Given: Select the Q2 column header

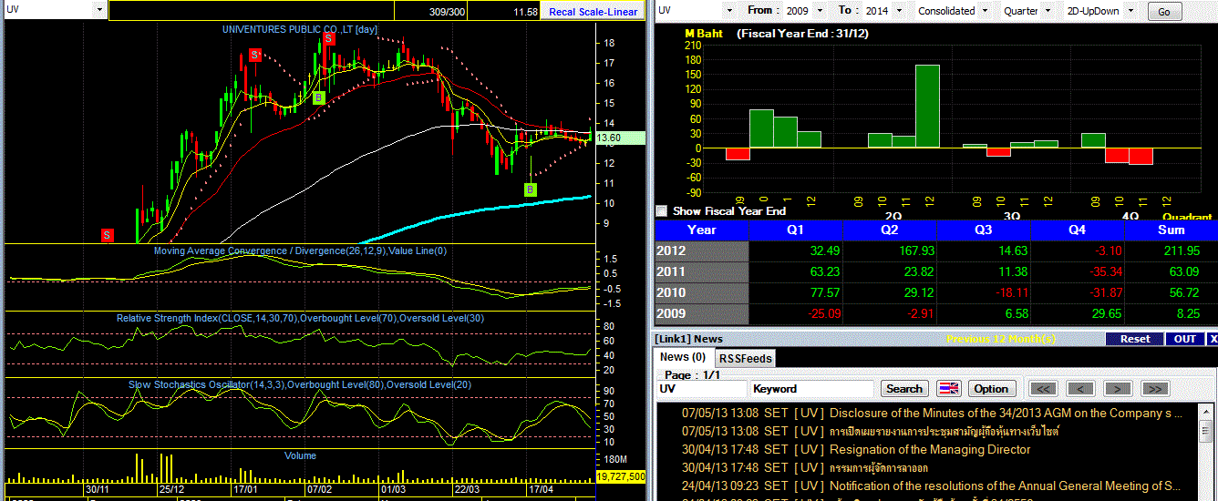Looking at the screenshot, I should [889, 230].
